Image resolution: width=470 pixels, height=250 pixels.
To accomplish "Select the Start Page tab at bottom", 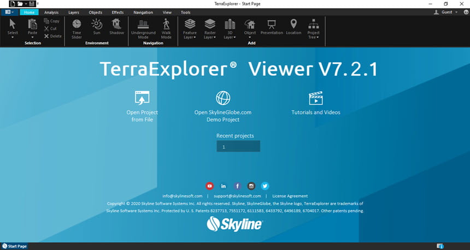I will [14, 246].
